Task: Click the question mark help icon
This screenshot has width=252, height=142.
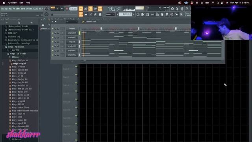Action: point(187,9)
